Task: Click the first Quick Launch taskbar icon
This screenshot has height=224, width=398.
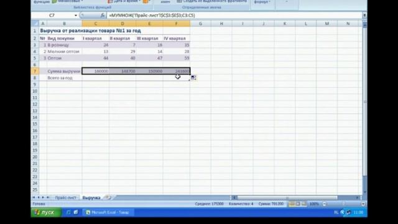Action: pos(68,212)
